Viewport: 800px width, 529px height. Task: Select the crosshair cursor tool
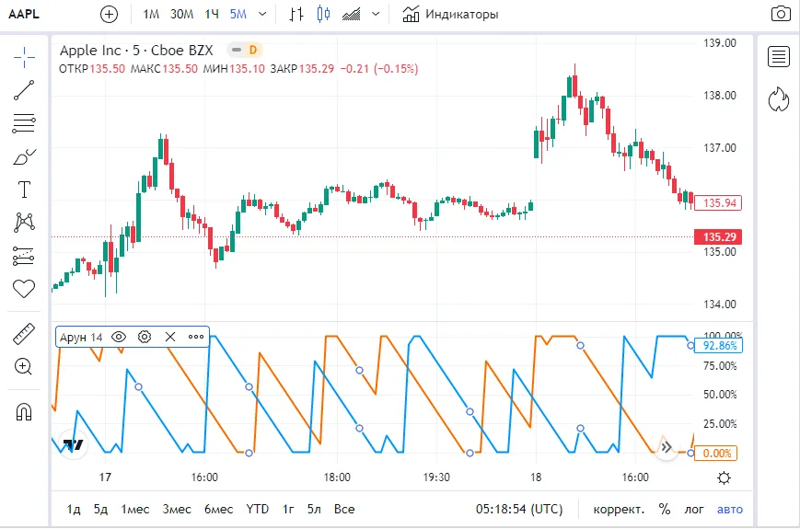pos(24,57)
